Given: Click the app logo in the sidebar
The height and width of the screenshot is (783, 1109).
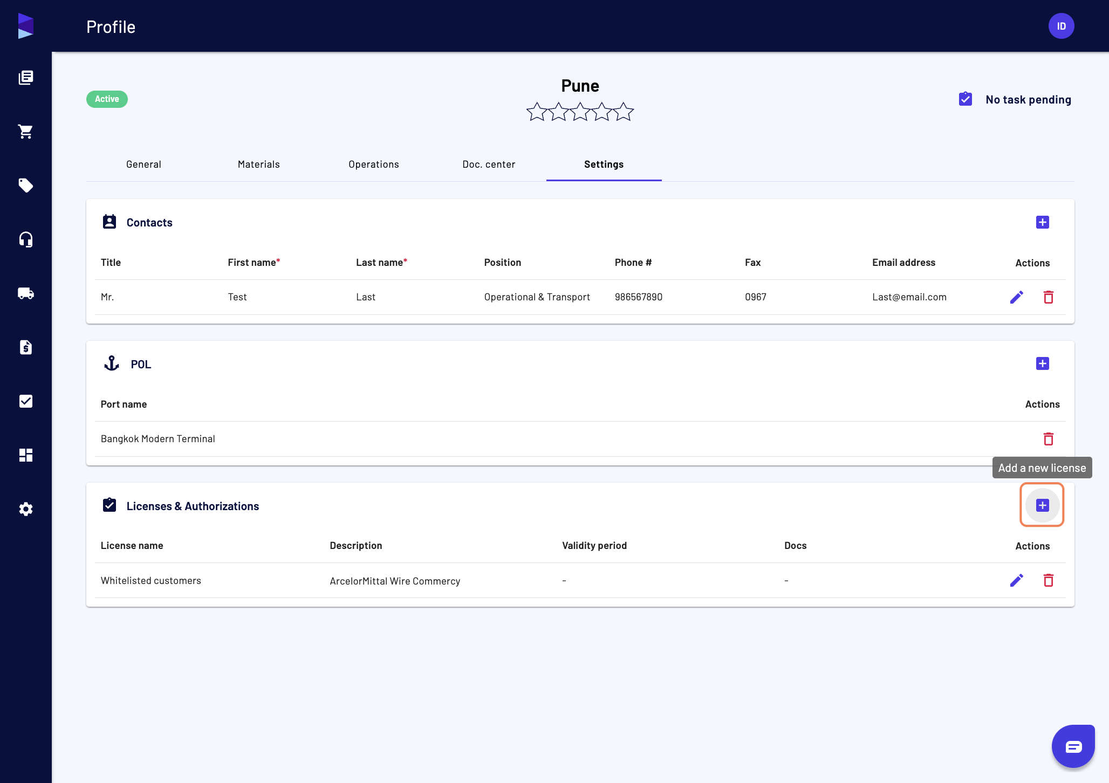Looking at the screenshot, I should 26,26.
